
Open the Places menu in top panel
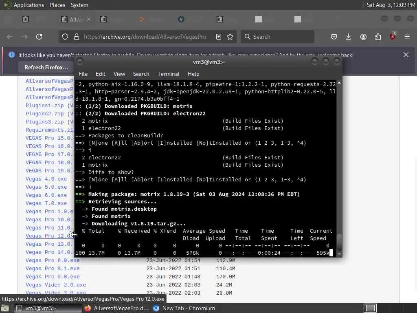57,5
